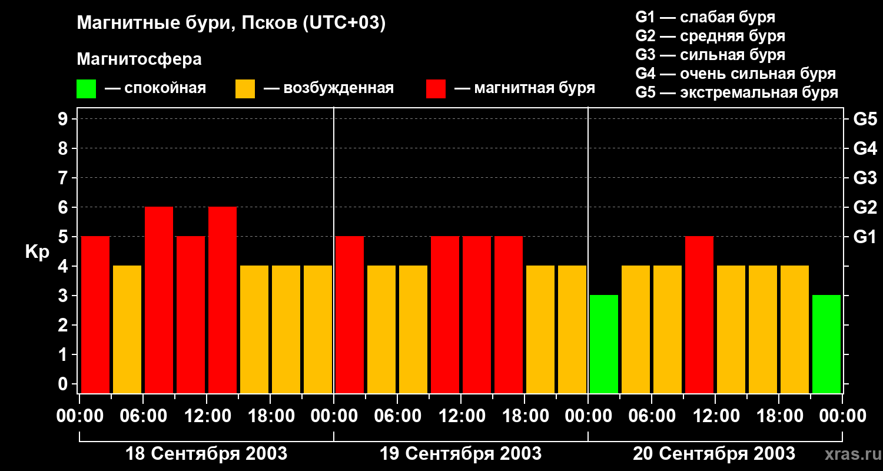The height and width of the screenshot is (471, 883).
Task: Click the '18 Сентября 2003' date label
Action: tap(207, 454)
